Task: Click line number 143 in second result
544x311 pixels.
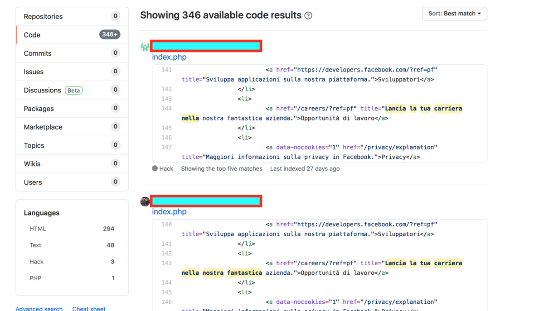Action: (x=166, y=263)
